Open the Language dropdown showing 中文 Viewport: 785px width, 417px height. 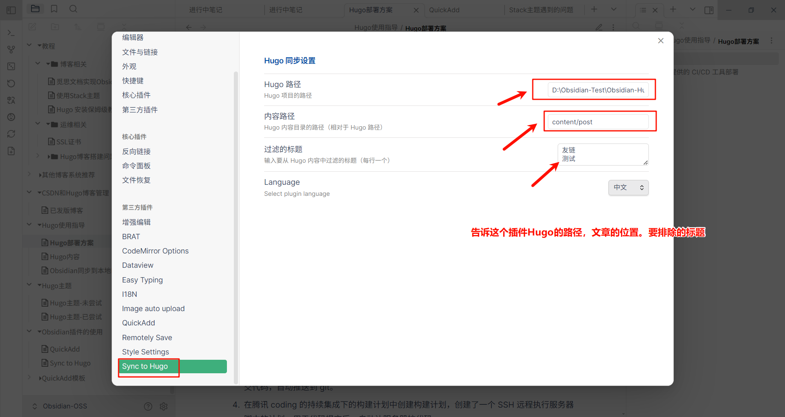(628, 188)
